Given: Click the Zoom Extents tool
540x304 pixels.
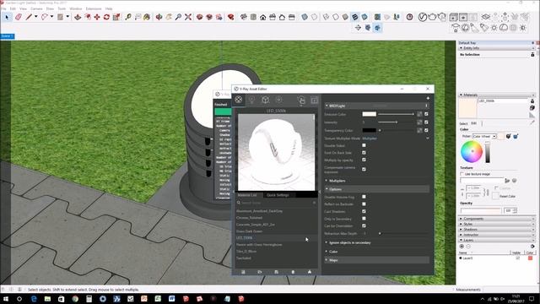Looking at the screenshot, I should (x=188, y=17).
